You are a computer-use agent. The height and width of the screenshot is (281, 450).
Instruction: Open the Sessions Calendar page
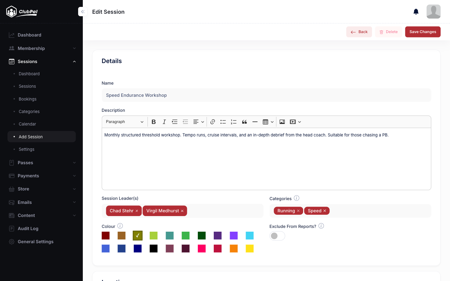(x=27, y=124)
